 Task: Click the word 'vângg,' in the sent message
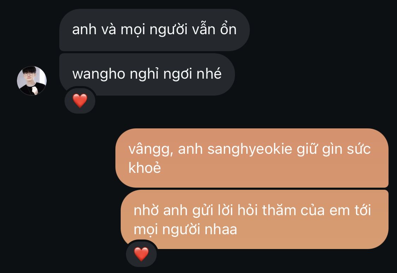click(151, 149)
